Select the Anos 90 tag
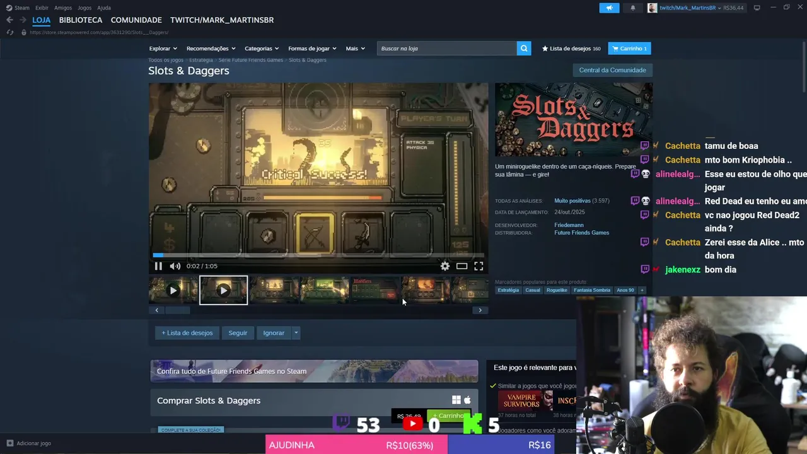This screenshot has width=807, height=454. coord(625,290)
